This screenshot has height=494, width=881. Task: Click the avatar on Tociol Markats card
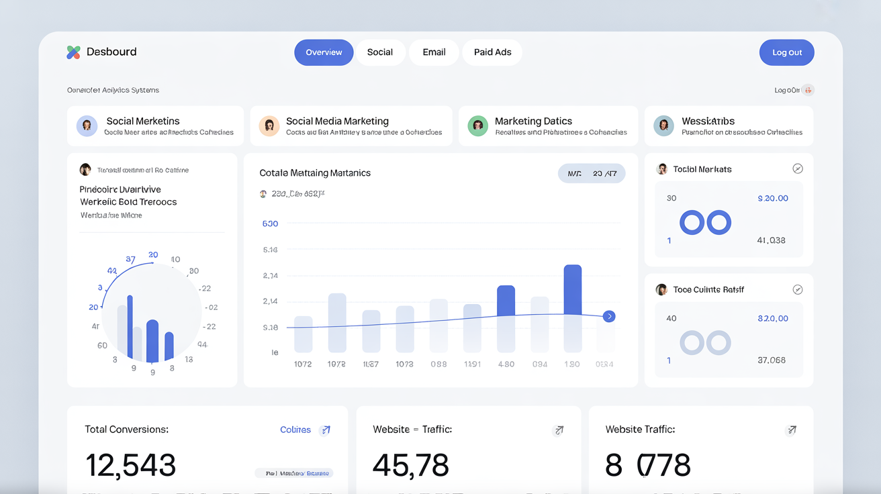click(x=661, y=168)
